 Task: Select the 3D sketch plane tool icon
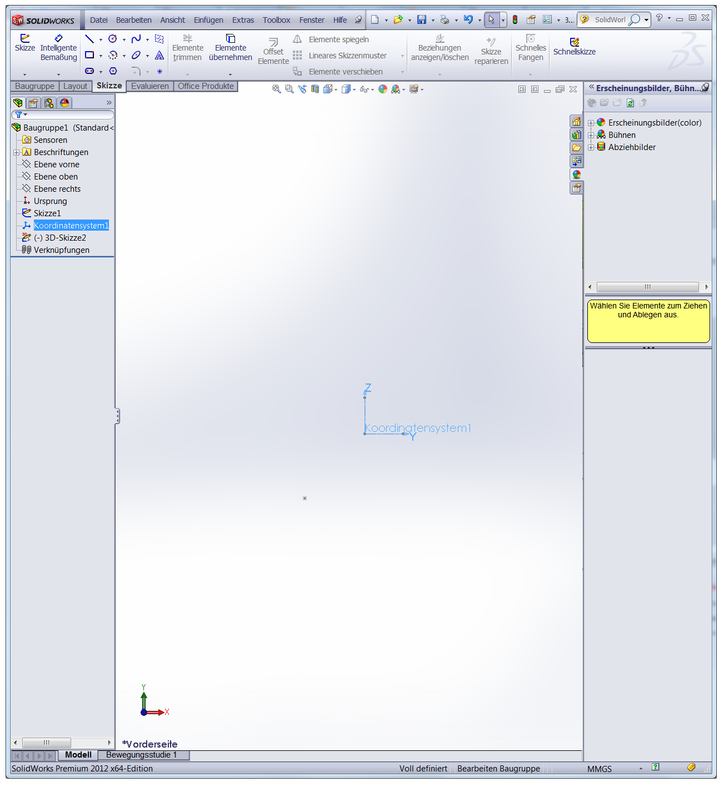click(159, 39)
